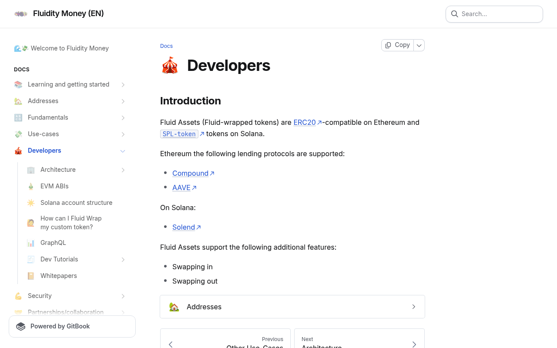Open Solana account structure page

[76, 203]
